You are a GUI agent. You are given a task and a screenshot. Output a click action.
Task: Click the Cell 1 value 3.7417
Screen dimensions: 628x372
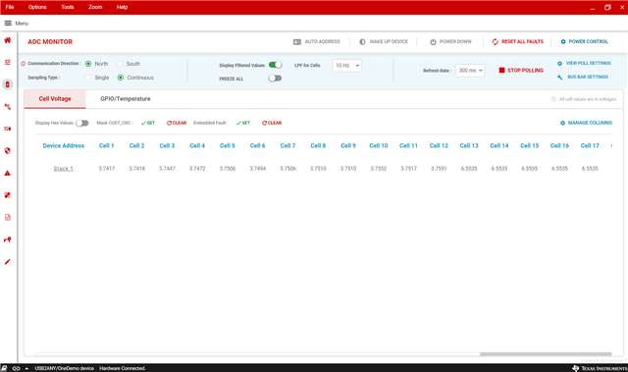click(x=107, y=169)
